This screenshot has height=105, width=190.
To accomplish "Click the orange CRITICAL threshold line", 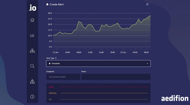I will 104,93.
